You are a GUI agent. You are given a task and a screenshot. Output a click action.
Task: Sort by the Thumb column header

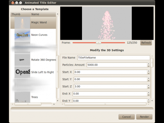tap(20, 14)
